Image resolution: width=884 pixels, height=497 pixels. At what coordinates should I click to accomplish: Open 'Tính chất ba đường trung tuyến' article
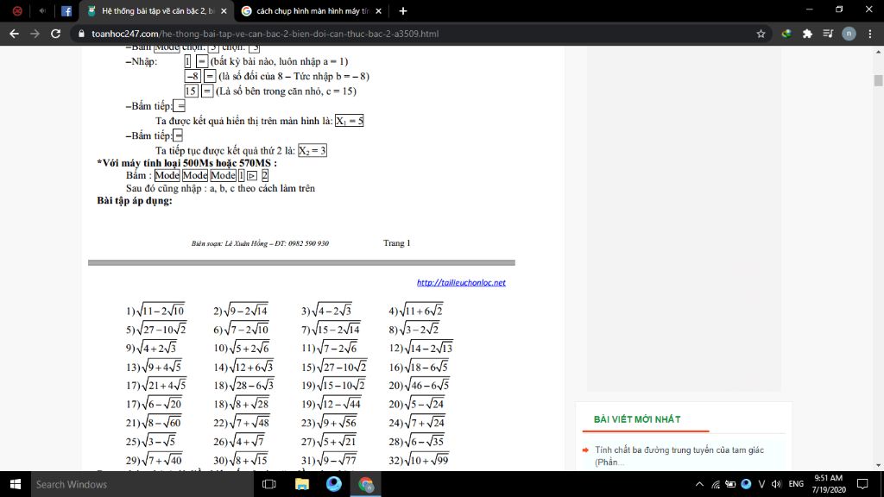pos(679,456)
